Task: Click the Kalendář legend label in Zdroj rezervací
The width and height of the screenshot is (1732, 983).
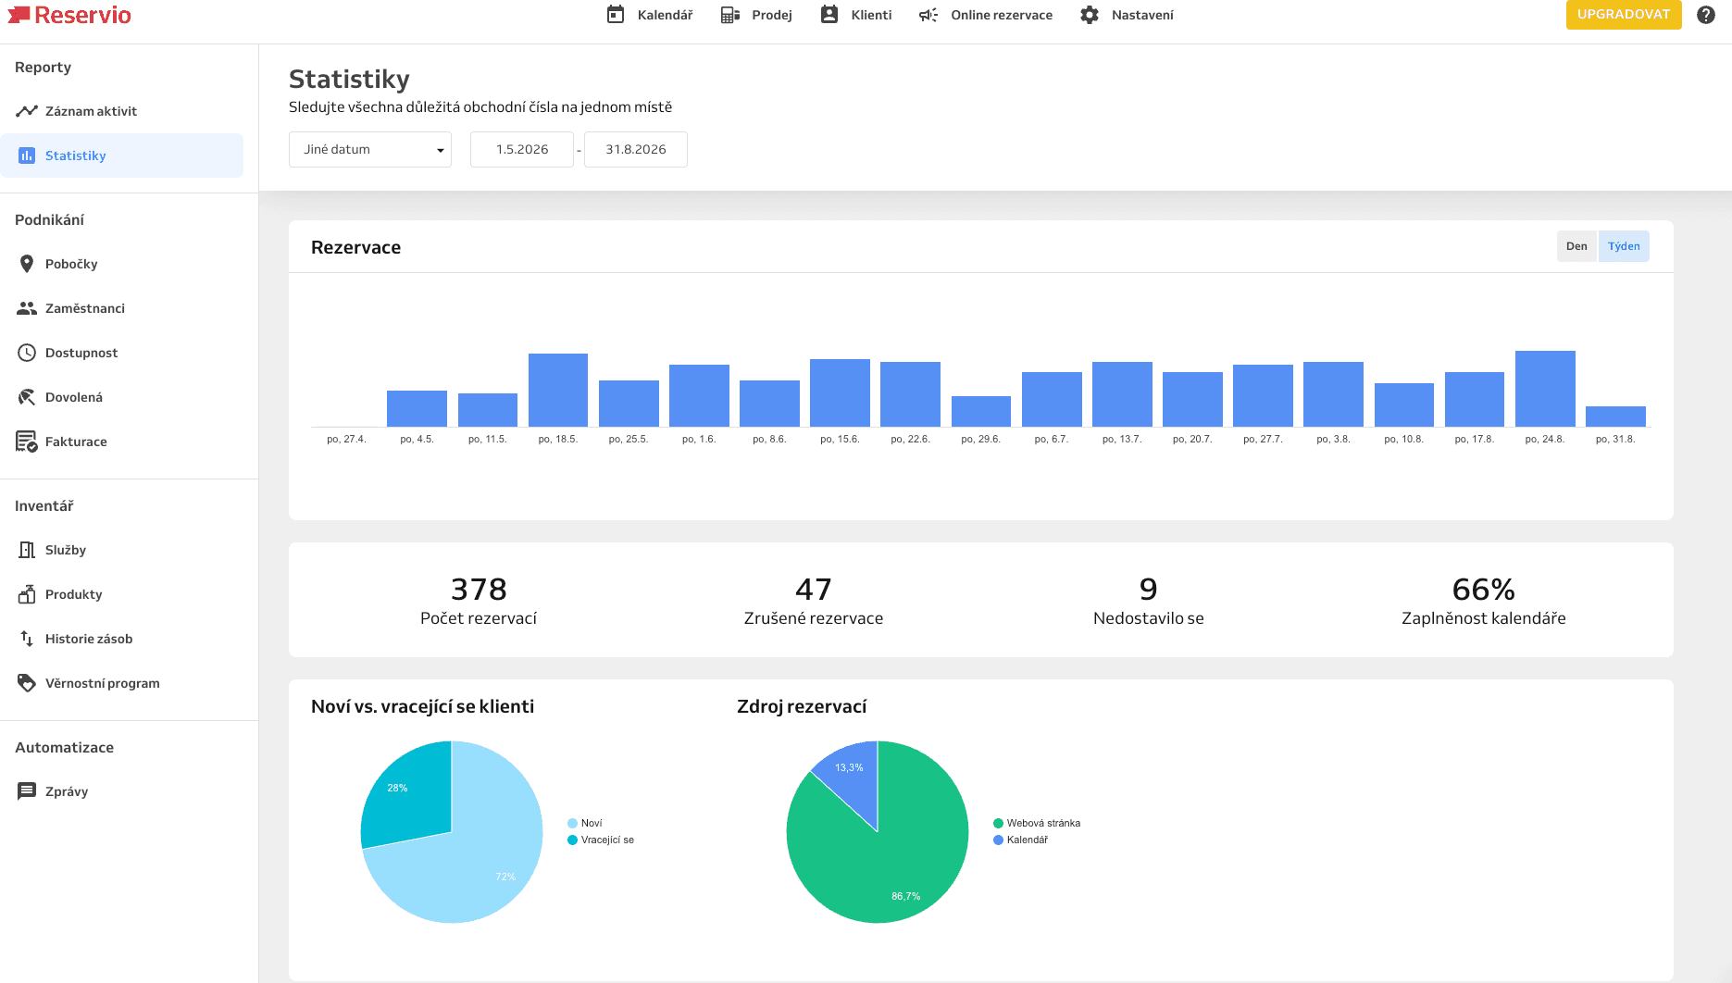Action: coord(1028,840)
